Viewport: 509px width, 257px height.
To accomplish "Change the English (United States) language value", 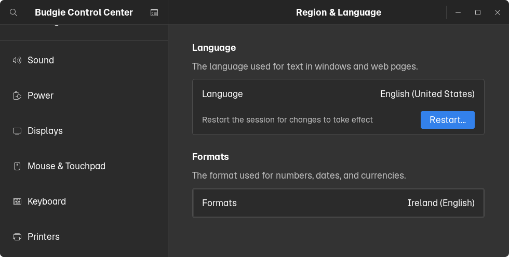I will click(x=427, y=94).
